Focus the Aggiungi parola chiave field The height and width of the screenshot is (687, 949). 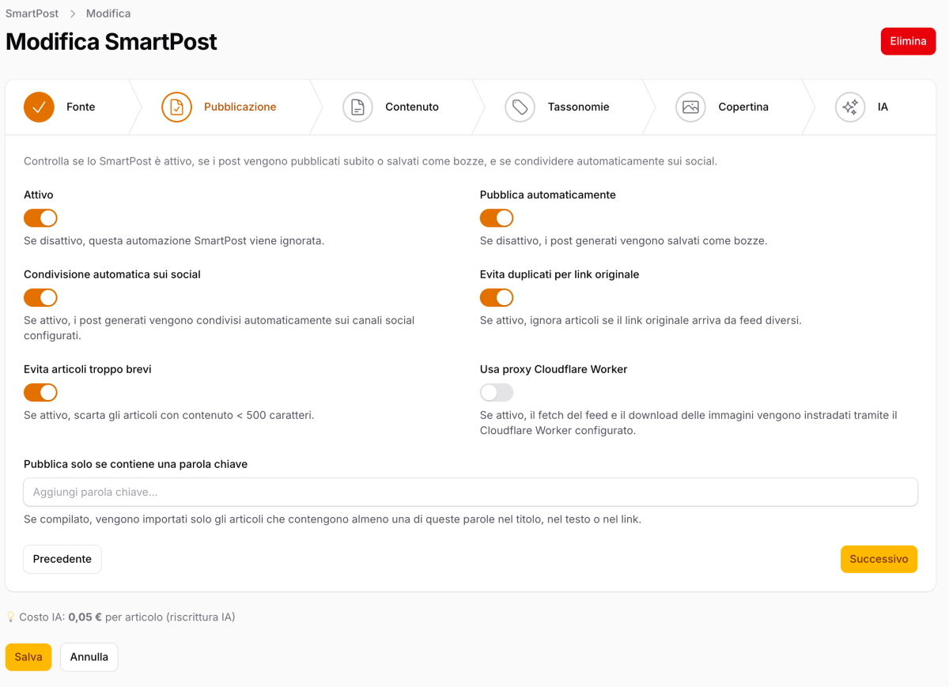[x=471, y=492]
